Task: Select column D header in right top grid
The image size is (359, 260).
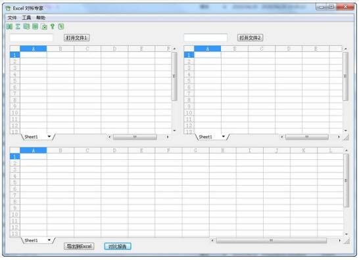Action: coord(289,49)
